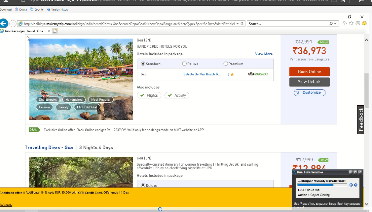Click the Book Online button

tap(309, 71)
